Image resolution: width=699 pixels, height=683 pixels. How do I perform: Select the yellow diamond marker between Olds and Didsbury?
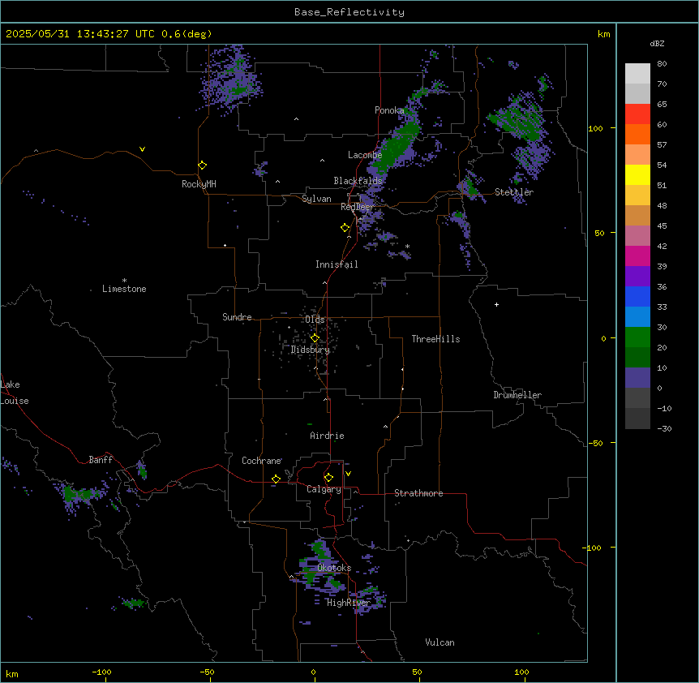315,338
